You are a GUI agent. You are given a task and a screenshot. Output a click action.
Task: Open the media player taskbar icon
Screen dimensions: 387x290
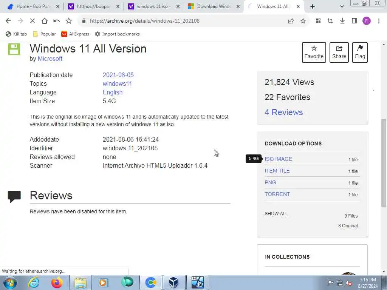(x=104, y=282)
